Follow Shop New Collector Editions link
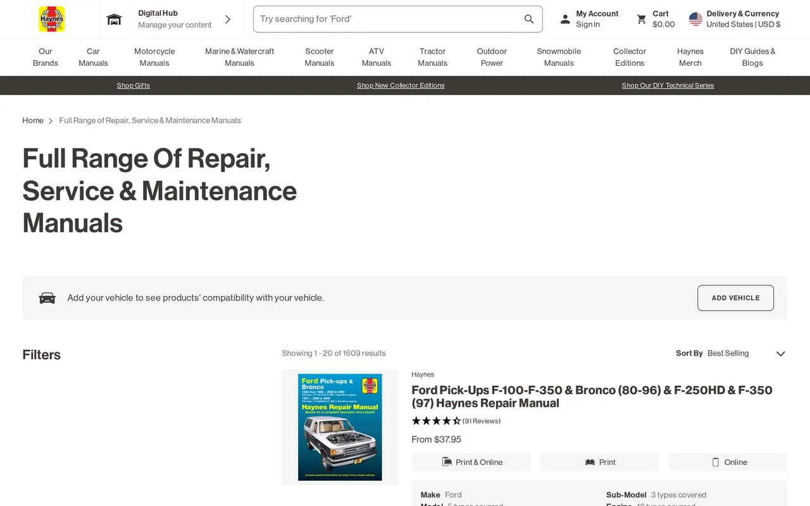Viewport: 810px width, 506px height. 401,85
